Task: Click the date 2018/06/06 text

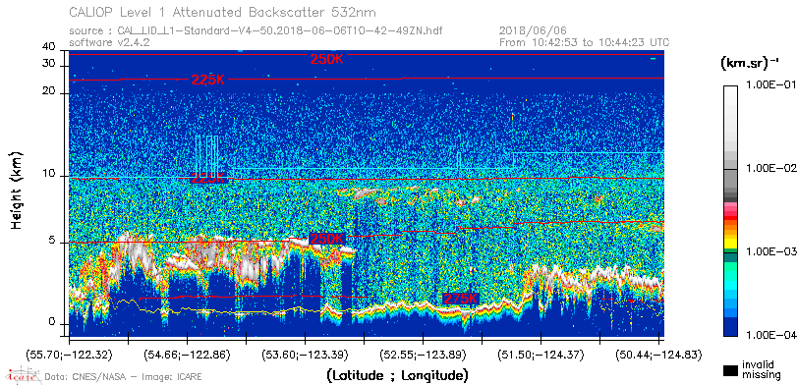Action: click(x=533, y=31)
